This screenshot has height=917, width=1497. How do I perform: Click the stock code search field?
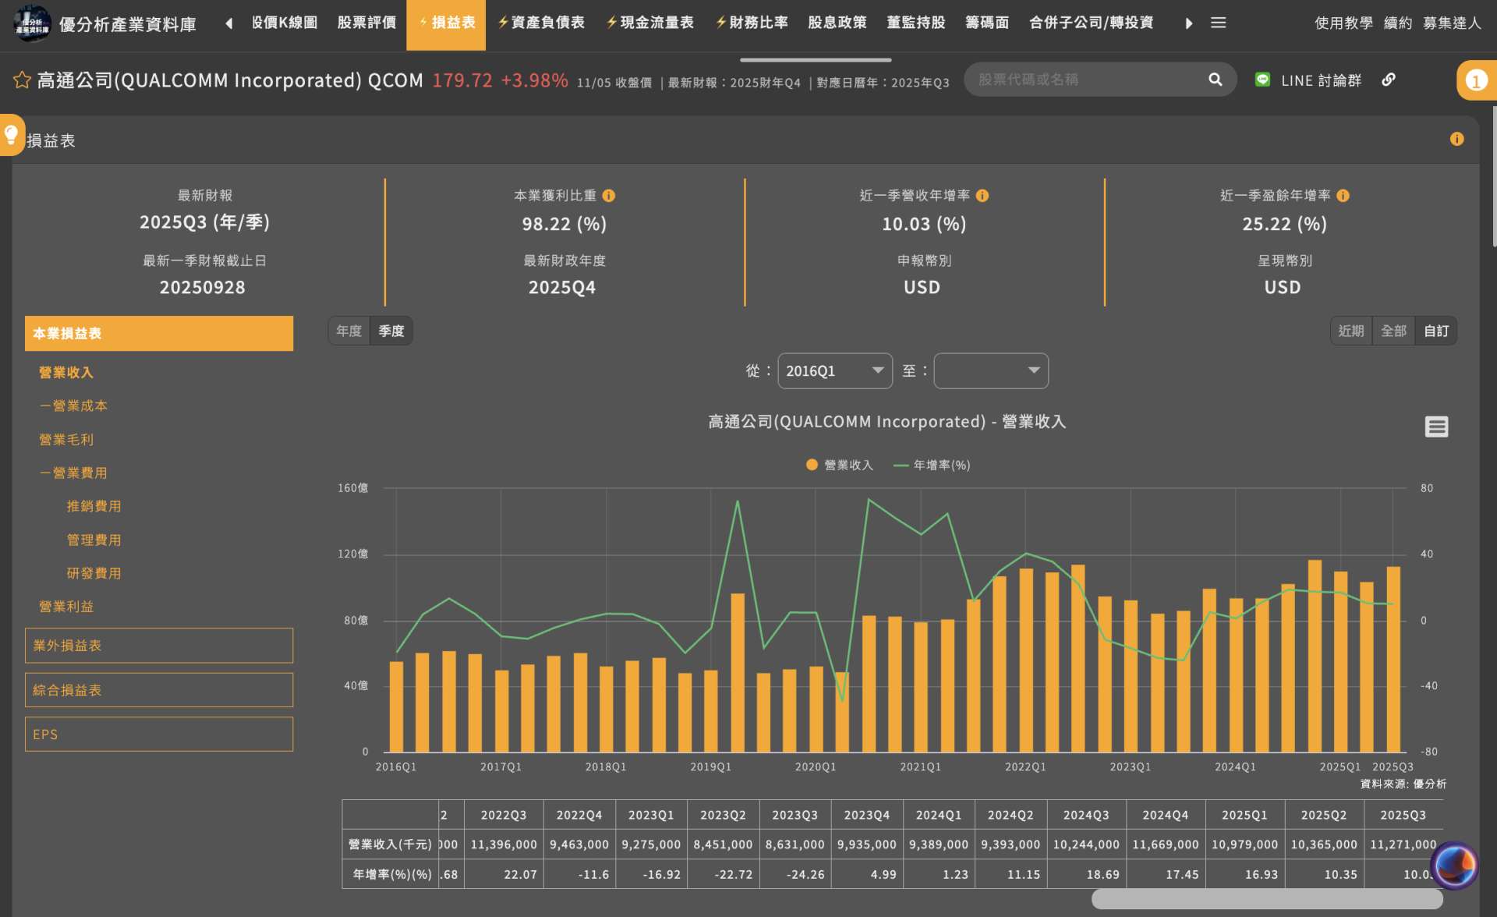pos(1084,80)
